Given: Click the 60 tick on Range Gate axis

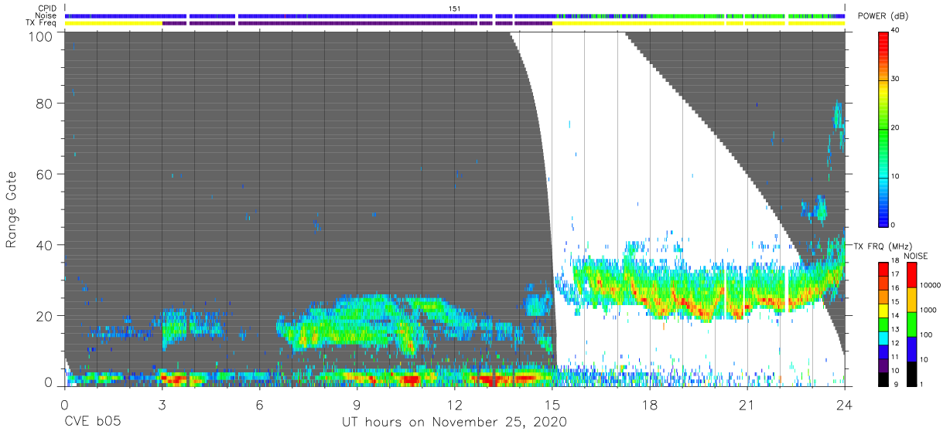Looking at the screenshot, I should (46, 174).
